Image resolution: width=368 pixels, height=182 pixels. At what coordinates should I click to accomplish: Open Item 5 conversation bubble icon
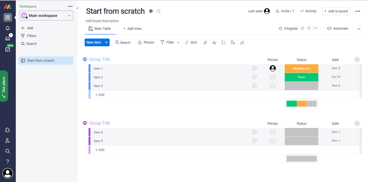[x=254, y=141]
